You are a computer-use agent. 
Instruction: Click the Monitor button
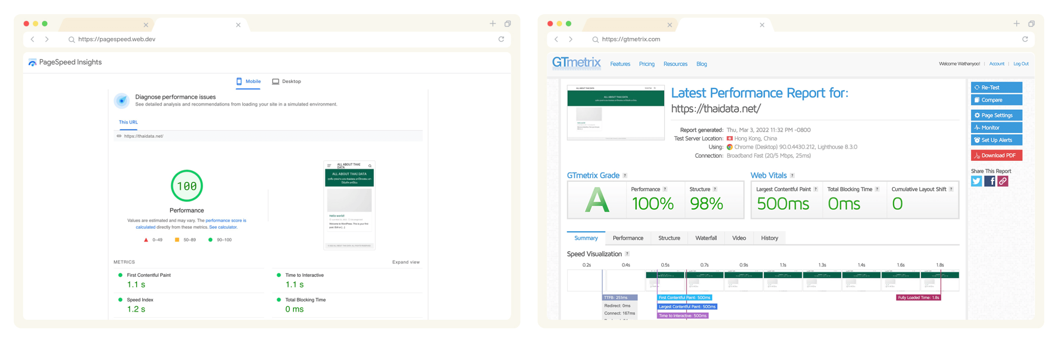(997, 127)
